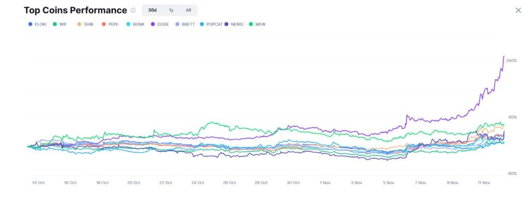Click the 28 Oct date label
This screenshot has height=200, width=532.
[x=261, y=183]
